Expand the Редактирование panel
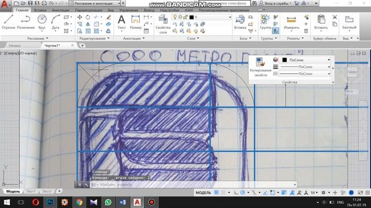Screen dimensions: 371x208 [94, 38]
